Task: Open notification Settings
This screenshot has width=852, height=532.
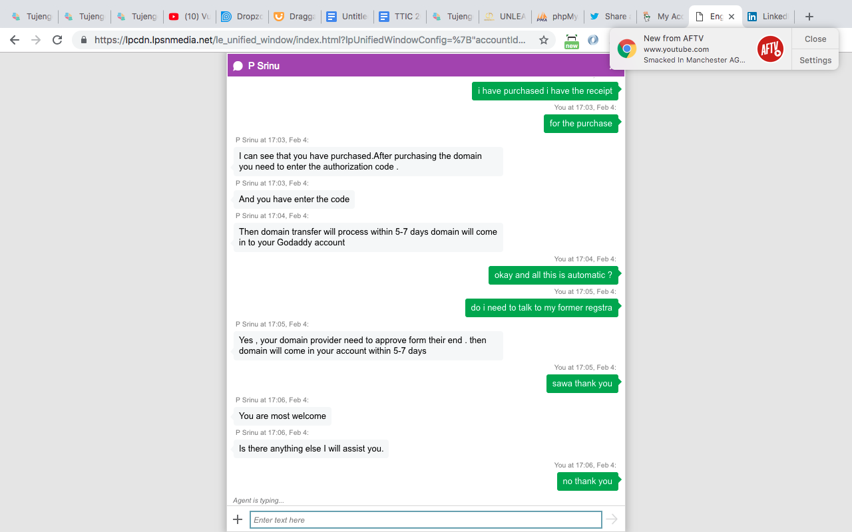Action: [x=815, y=60]
